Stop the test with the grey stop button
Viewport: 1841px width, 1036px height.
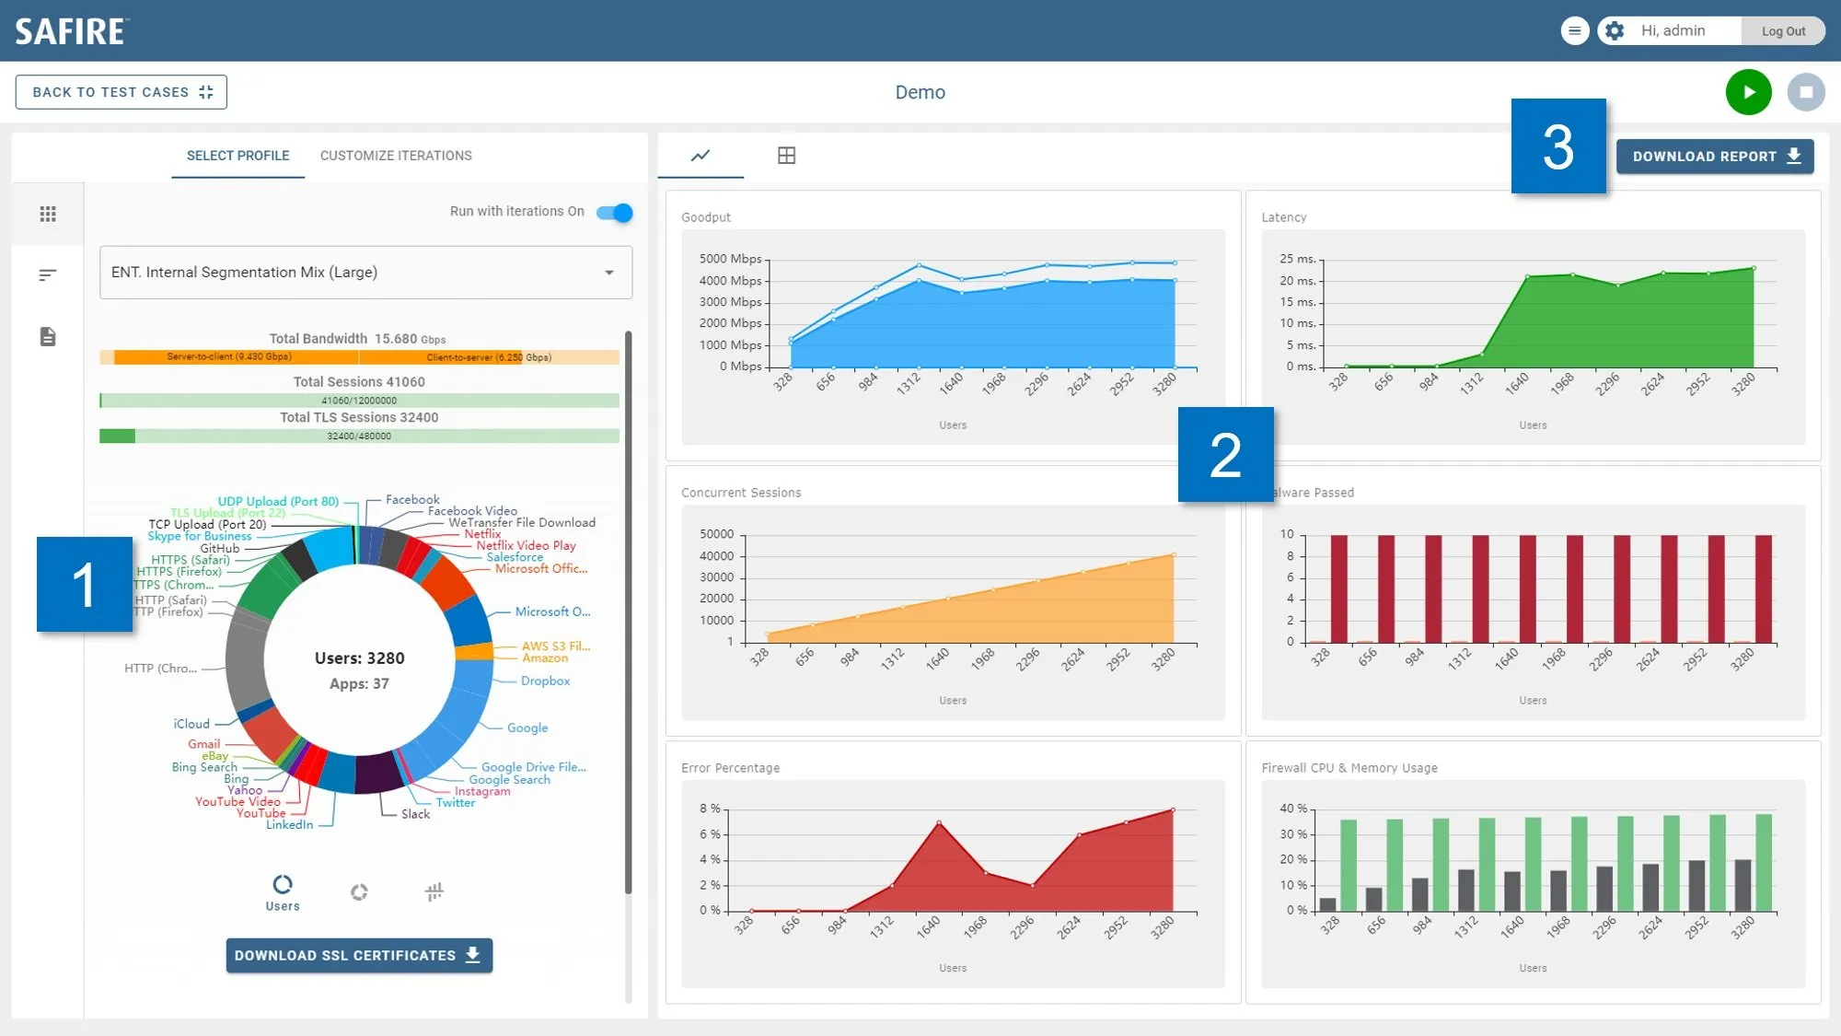1806,92
